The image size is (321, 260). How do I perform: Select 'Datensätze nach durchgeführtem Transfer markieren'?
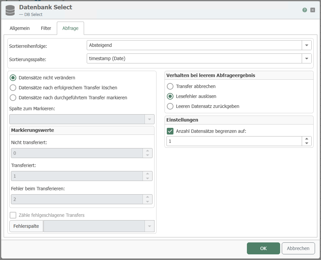pyautogui.click(x=13, y=98)
